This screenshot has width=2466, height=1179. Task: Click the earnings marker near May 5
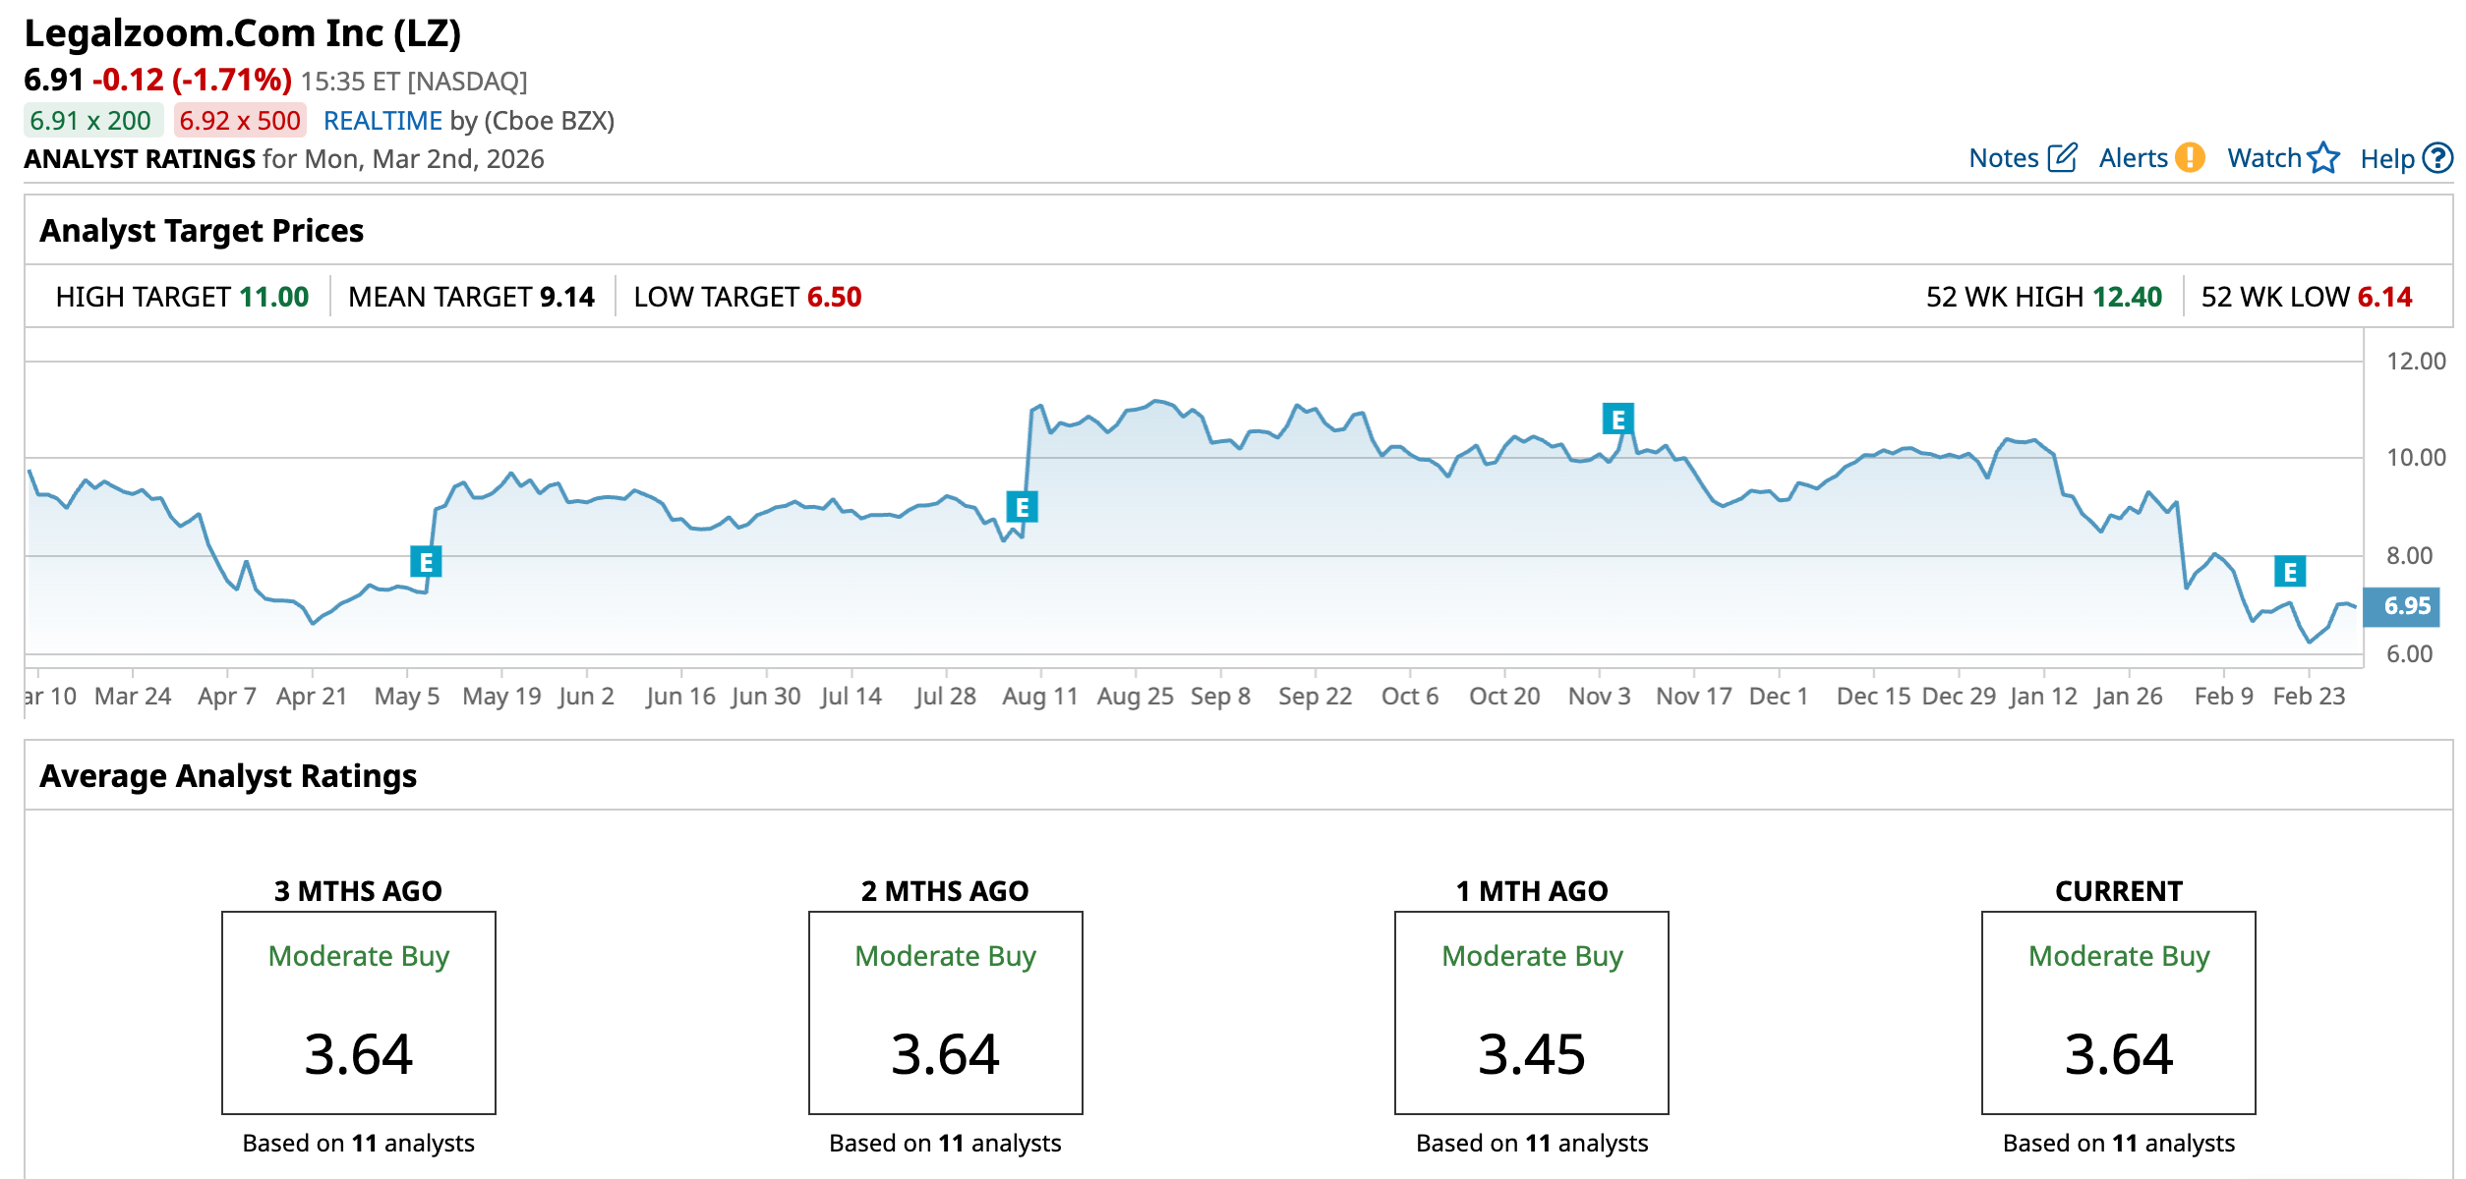point(426,562)
